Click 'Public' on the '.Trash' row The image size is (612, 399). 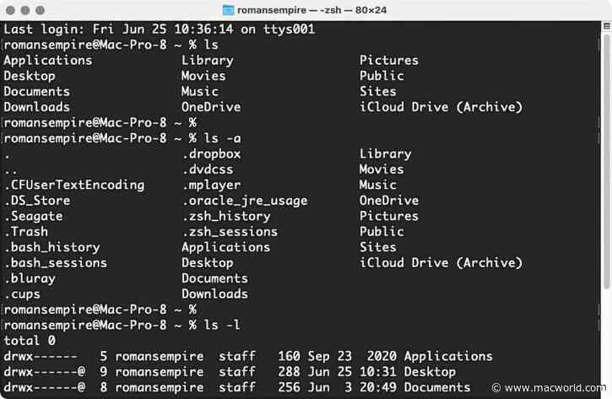[x=382, y=232]
